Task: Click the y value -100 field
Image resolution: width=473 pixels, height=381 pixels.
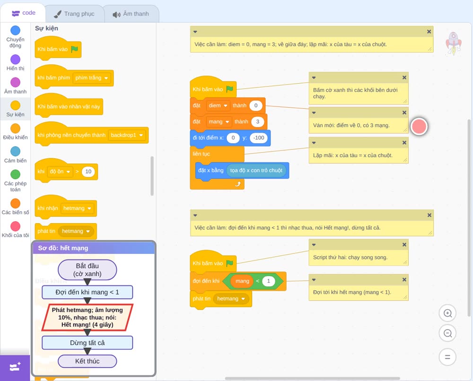Action: click(x=259, y=138)
